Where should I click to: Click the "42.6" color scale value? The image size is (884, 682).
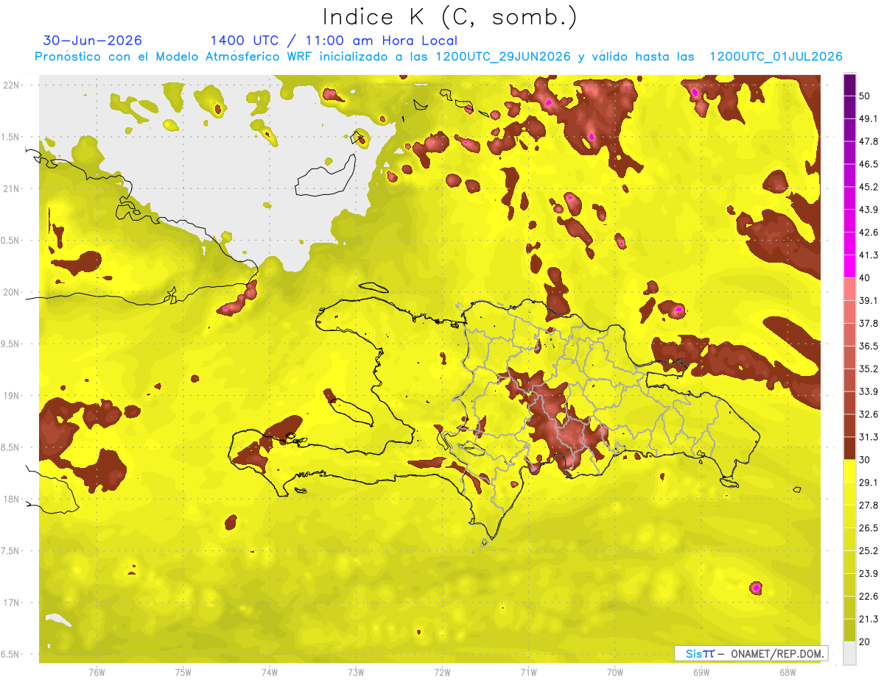[868, 232]
